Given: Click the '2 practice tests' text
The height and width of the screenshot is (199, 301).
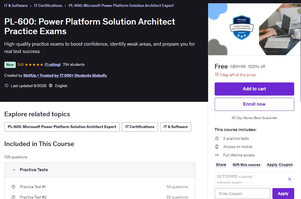Looking at the screenshot, I should point(236,138).
